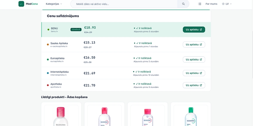The image size is (253, 126).
Task: Click external-link icon in InternetAptieka button
Action: 201,73
